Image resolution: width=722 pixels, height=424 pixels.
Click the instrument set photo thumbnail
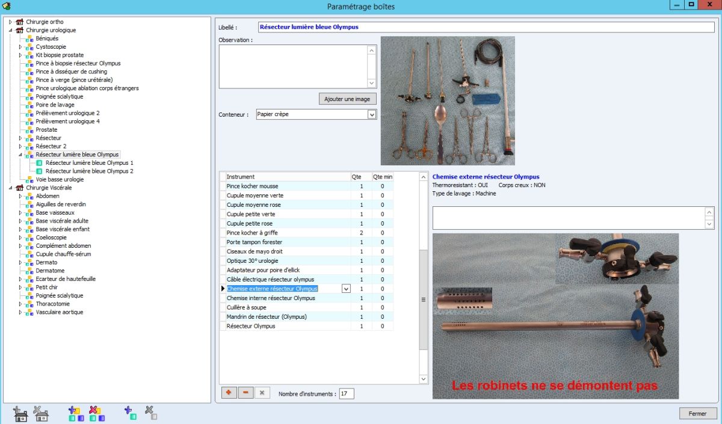coord(448,100)
